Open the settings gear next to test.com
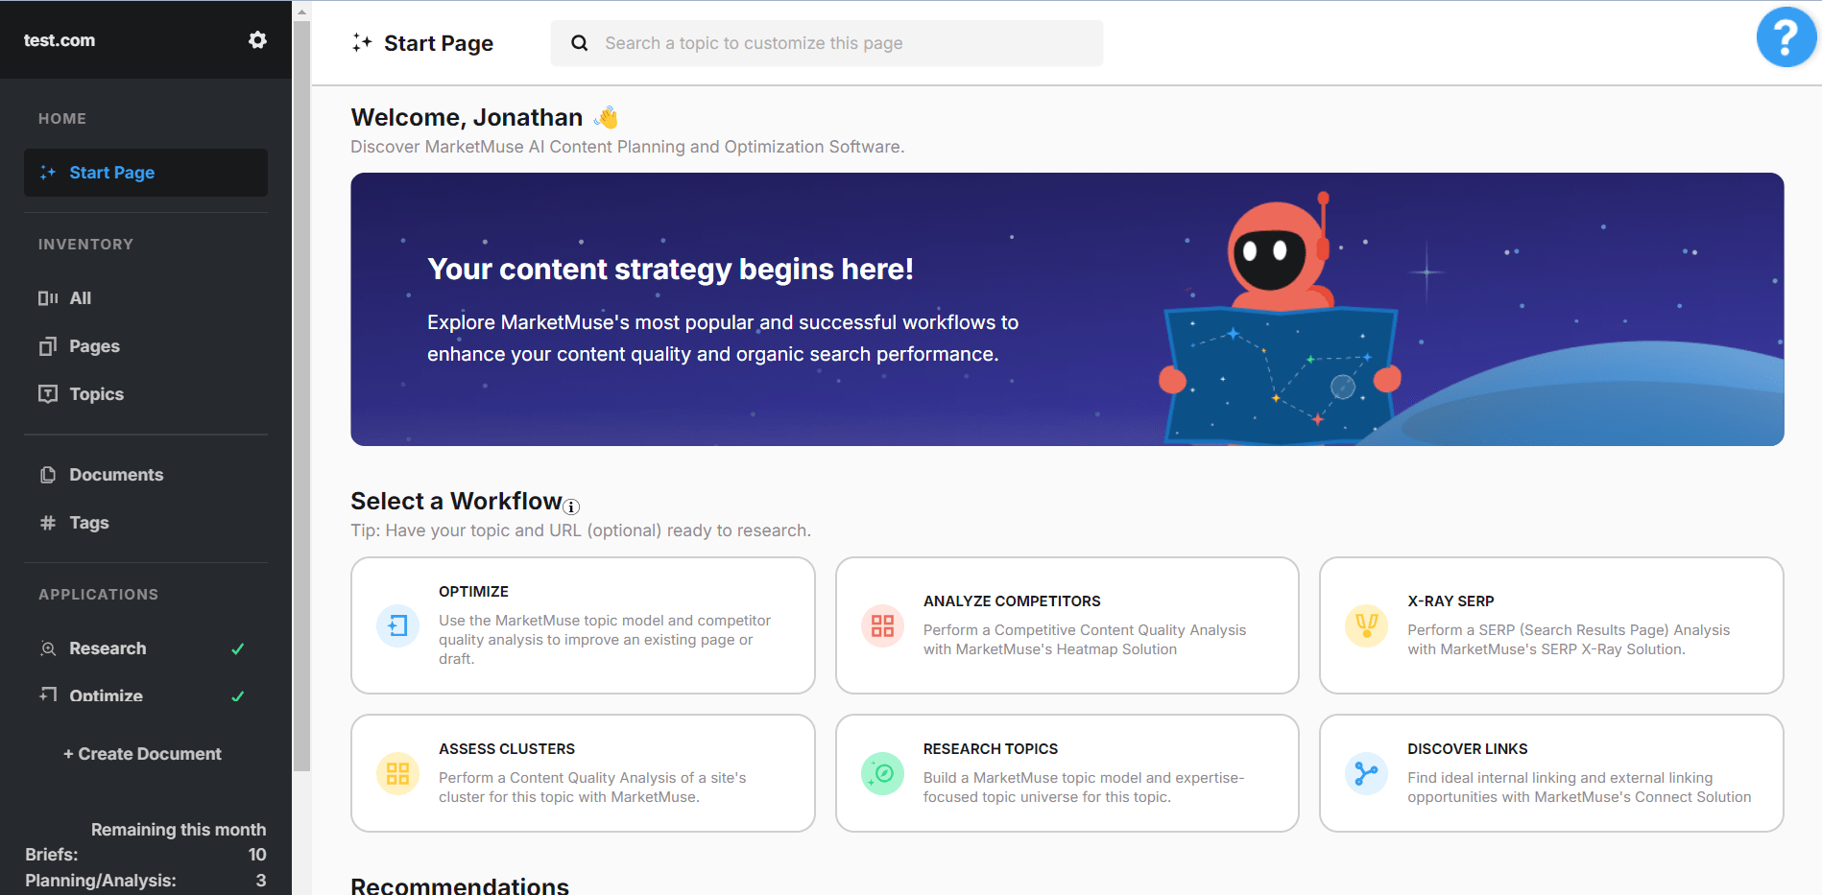 [x=257, y=40]
